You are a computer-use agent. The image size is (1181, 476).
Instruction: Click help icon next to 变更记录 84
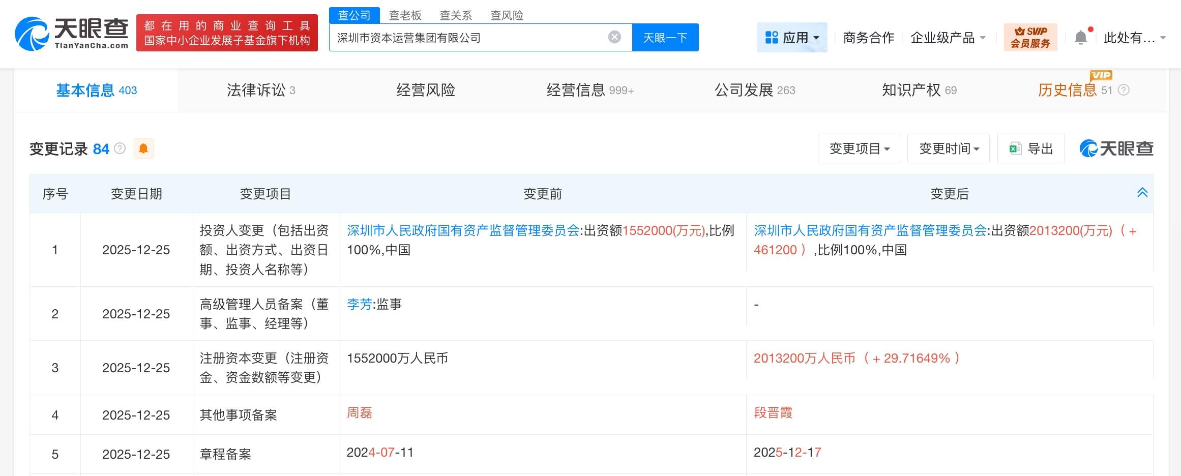click(x=120, y=148)
